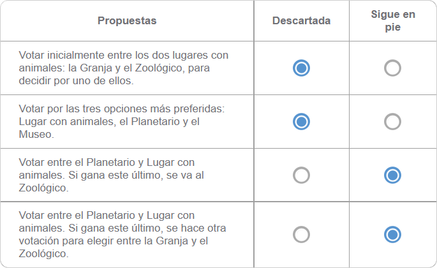The width and height of the screenshot is (437, 268).
Task: Click the final 'Zoológico.' word in the last row
Action: (x=43, y=254)
